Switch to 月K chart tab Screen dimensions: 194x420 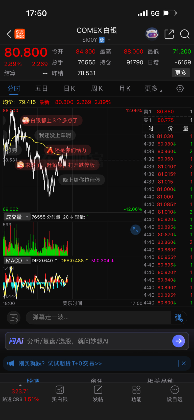125,89
